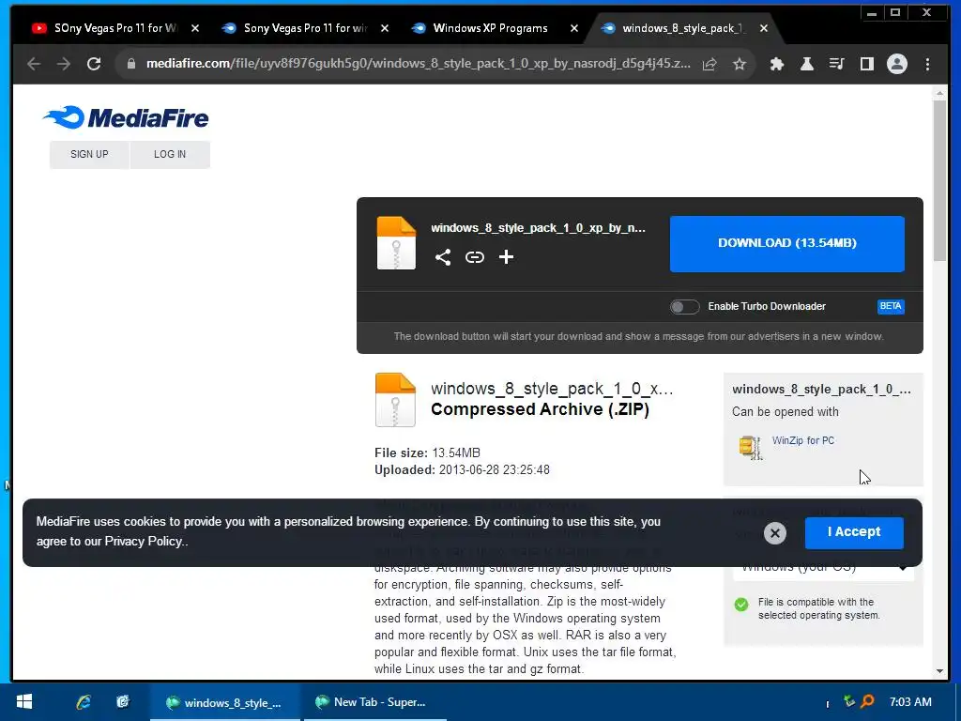Click the ZIP file icon in download box
The height and width of the screenshot is (721, 961).
[x=396, y=243]
